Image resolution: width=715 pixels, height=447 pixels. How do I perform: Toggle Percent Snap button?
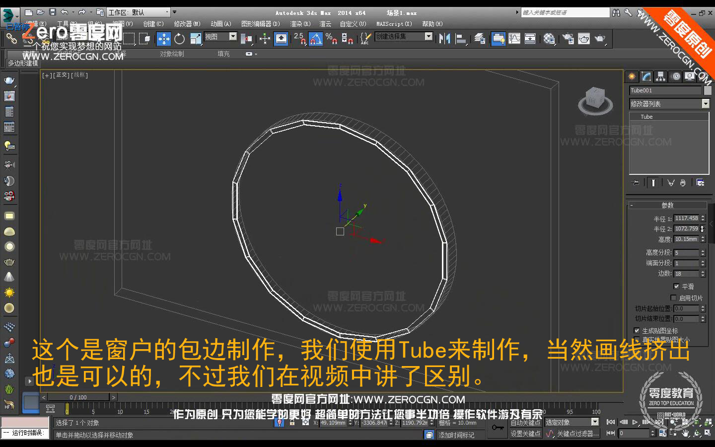(x=331, y=38)
